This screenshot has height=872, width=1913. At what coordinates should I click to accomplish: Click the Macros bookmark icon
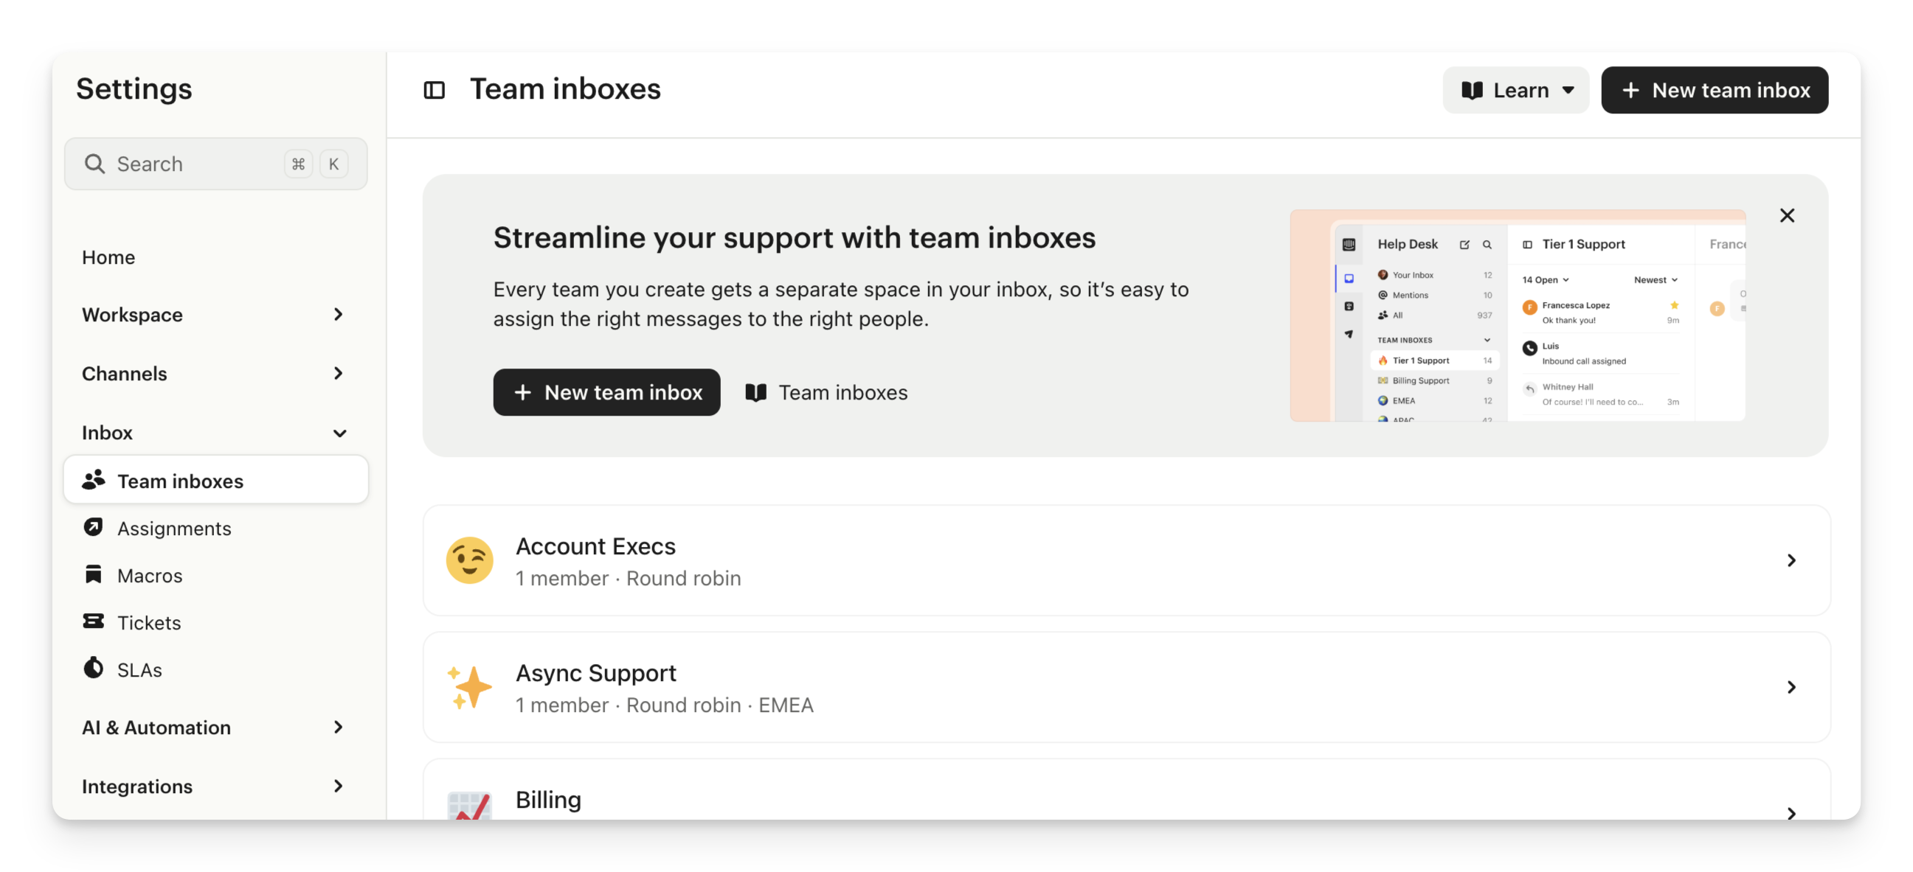point(93,574)
